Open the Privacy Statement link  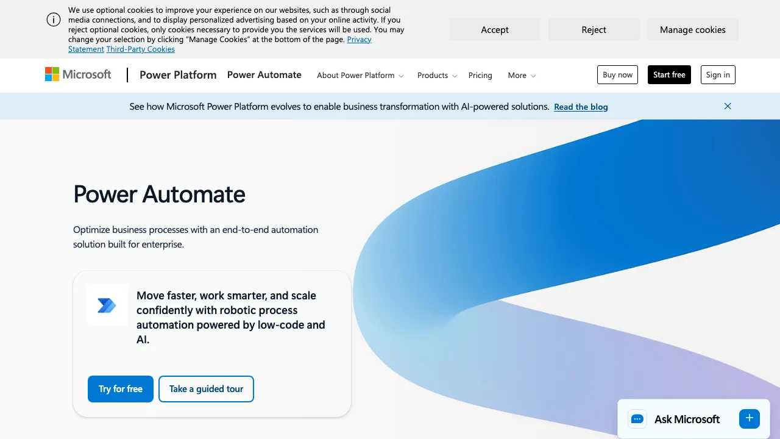tap(359, 39)
